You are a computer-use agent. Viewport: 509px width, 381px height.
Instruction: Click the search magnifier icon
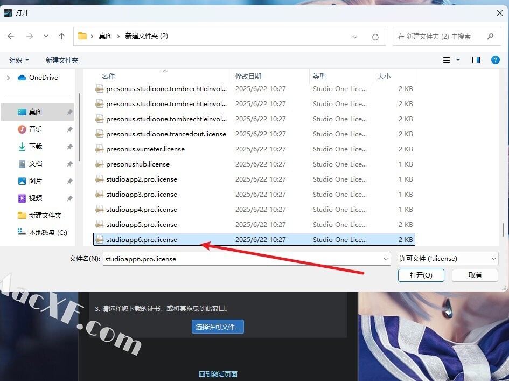[x=491, y=37]
